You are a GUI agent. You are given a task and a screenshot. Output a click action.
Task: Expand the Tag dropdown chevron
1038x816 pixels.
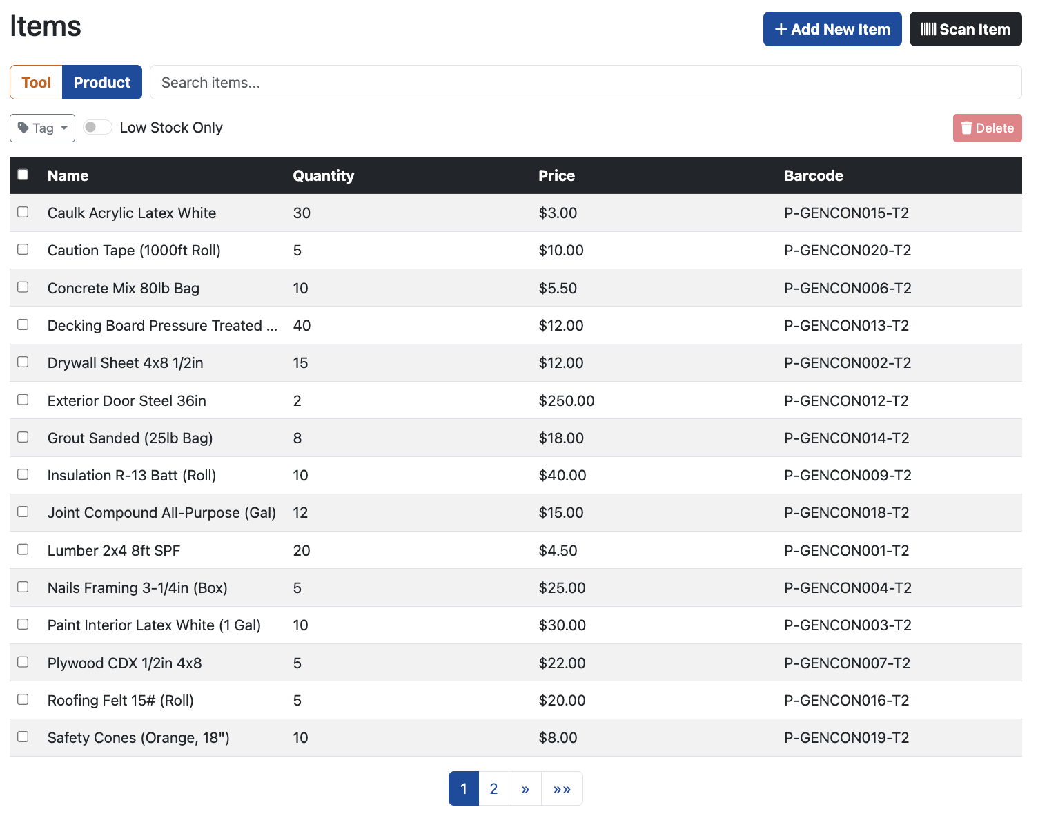click(63, 128)
